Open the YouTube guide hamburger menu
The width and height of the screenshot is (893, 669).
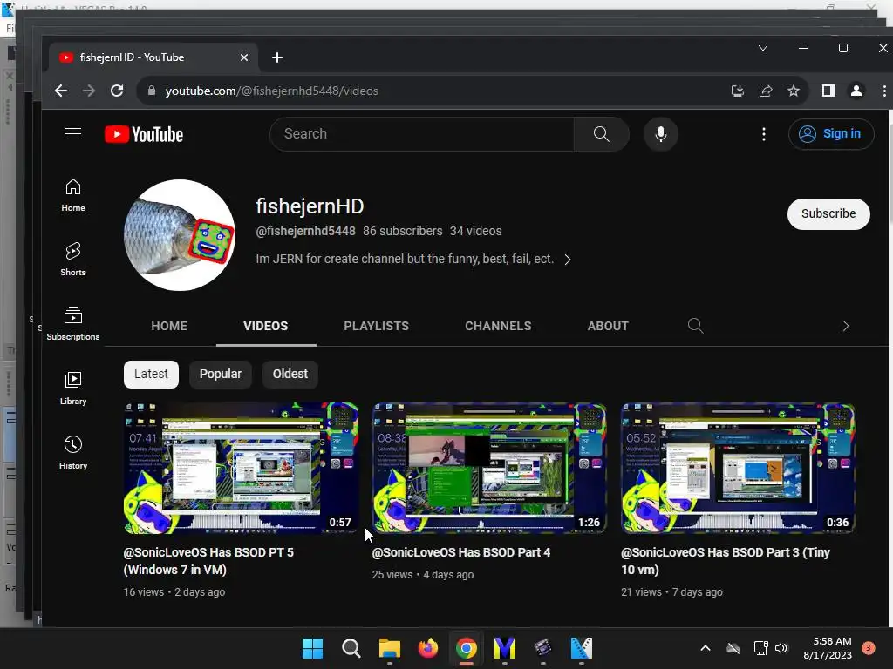tap(73, 134)
